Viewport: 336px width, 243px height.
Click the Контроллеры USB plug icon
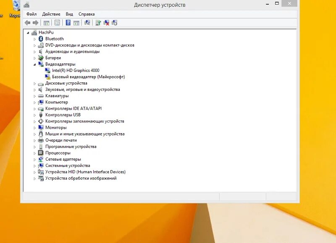point(41,115)
